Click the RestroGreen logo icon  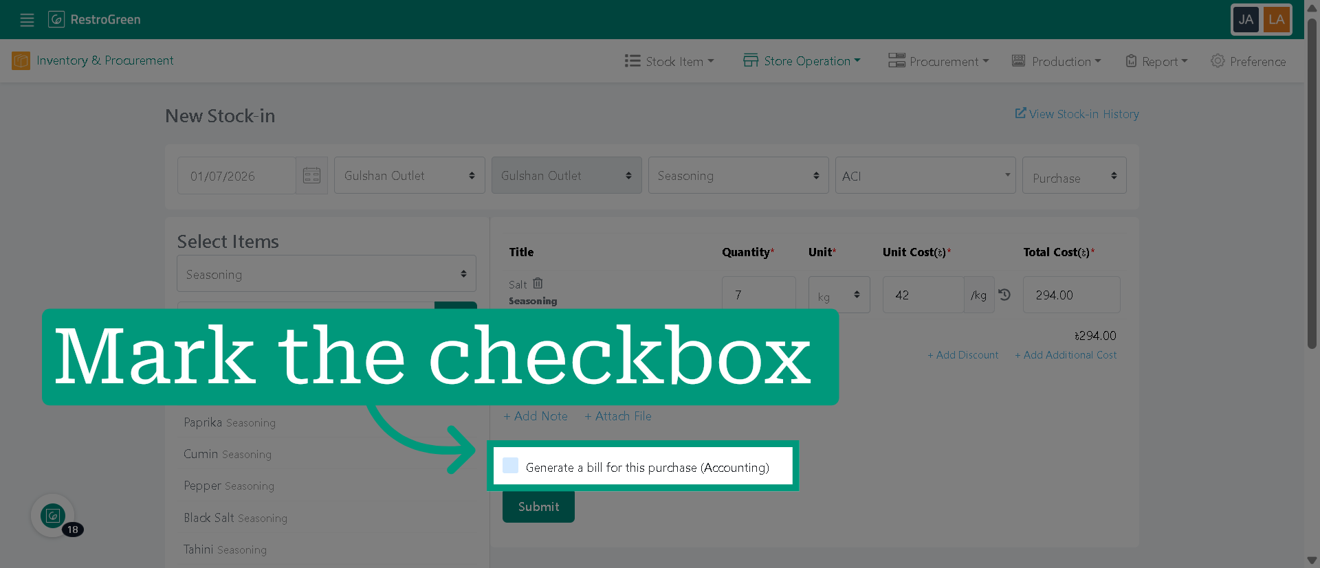tap(56, 19)
